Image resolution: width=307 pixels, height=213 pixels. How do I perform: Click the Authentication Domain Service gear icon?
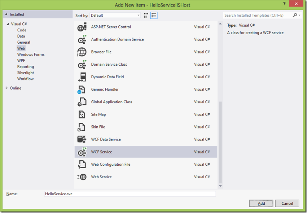pyautogui.click(x=82, y=40)
